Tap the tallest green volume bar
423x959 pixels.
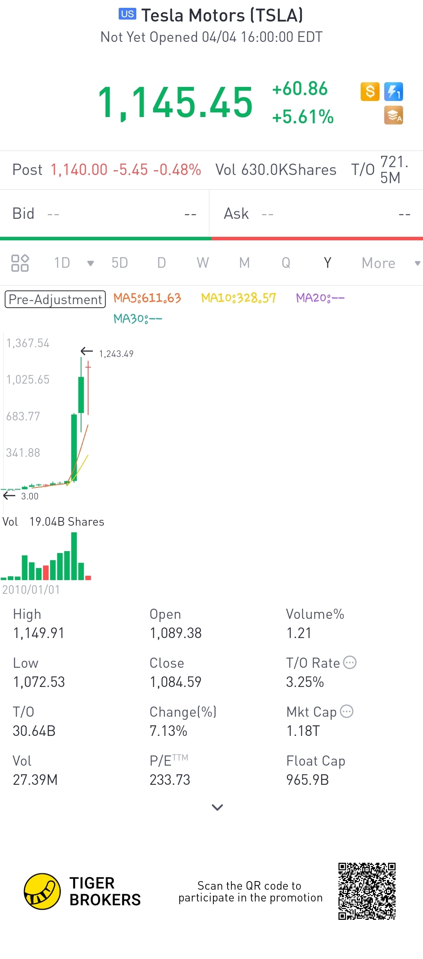(x=74, y=556)
